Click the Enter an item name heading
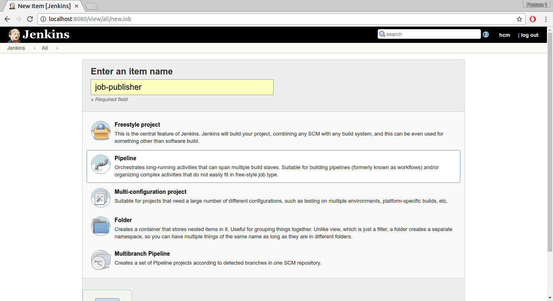 [x=132, y=72]
